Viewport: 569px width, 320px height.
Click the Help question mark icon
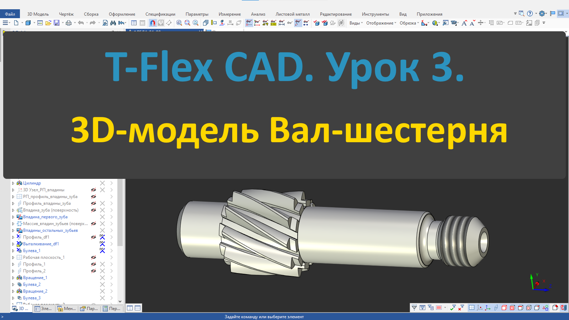click(x=530, y=14)
